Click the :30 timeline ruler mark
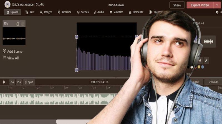This screenshot has width=222, height=124. coord(66,88)
